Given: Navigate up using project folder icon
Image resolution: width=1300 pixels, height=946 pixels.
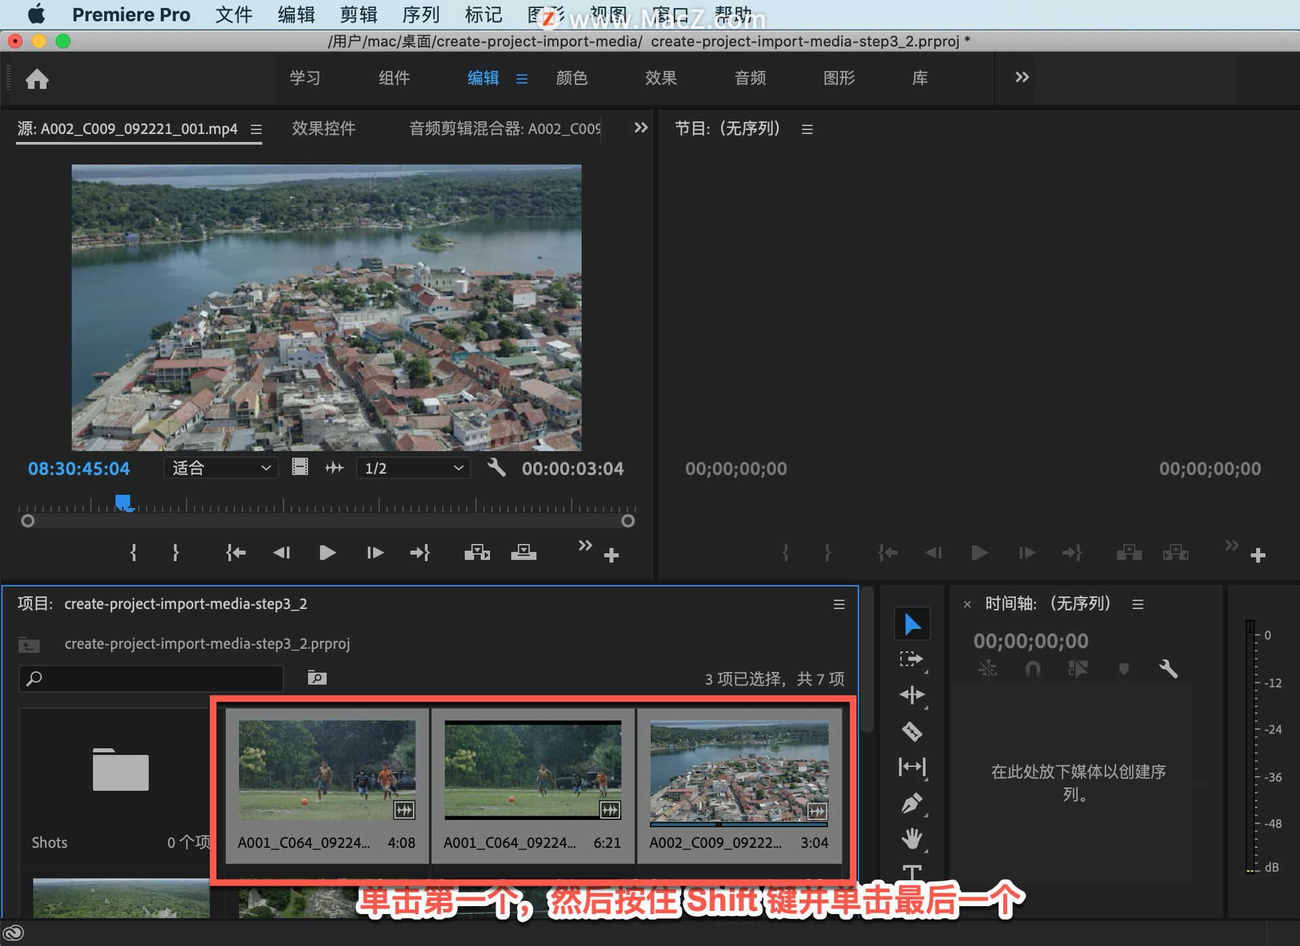Looking at the screenshot, I should click(28, 644).
